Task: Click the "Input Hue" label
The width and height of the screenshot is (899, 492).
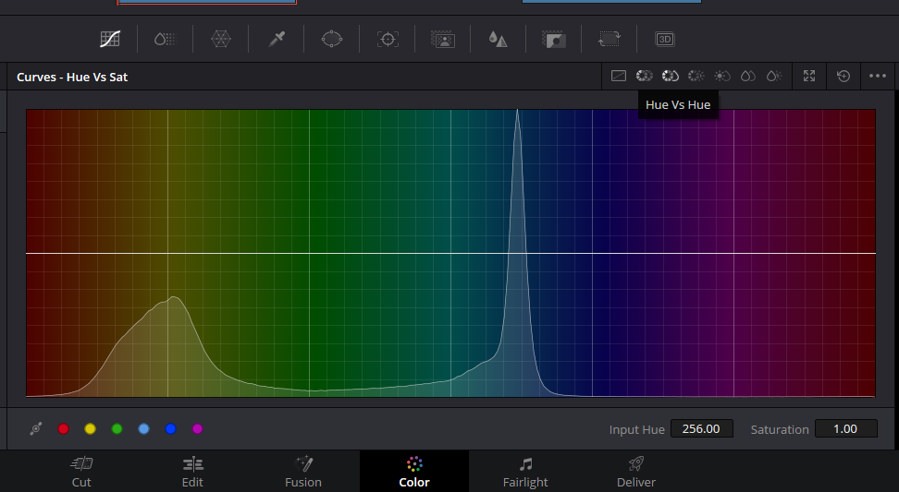Action: click(636, 429)
